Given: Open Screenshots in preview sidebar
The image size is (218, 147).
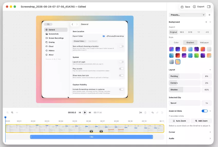Looking at the screenshot, I should (56, 34).
